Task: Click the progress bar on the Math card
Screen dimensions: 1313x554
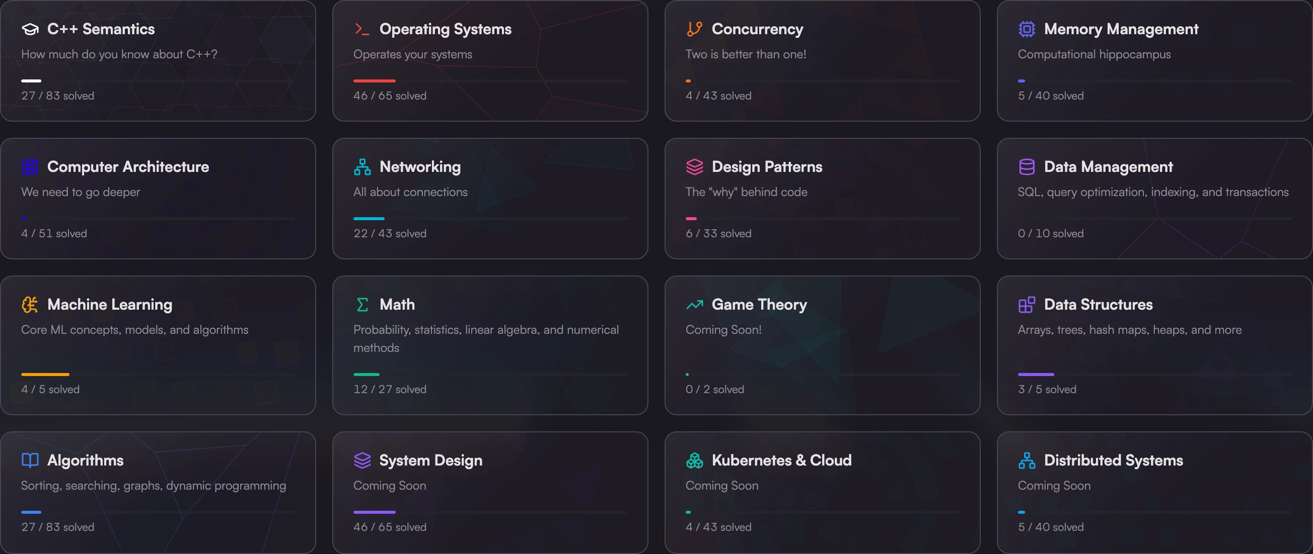Action: point(489,374)
